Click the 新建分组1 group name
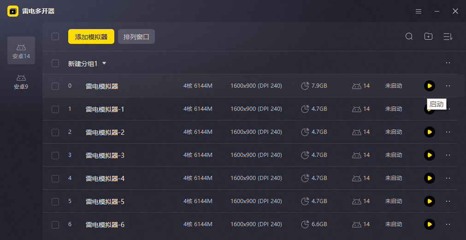 (83, 63)
